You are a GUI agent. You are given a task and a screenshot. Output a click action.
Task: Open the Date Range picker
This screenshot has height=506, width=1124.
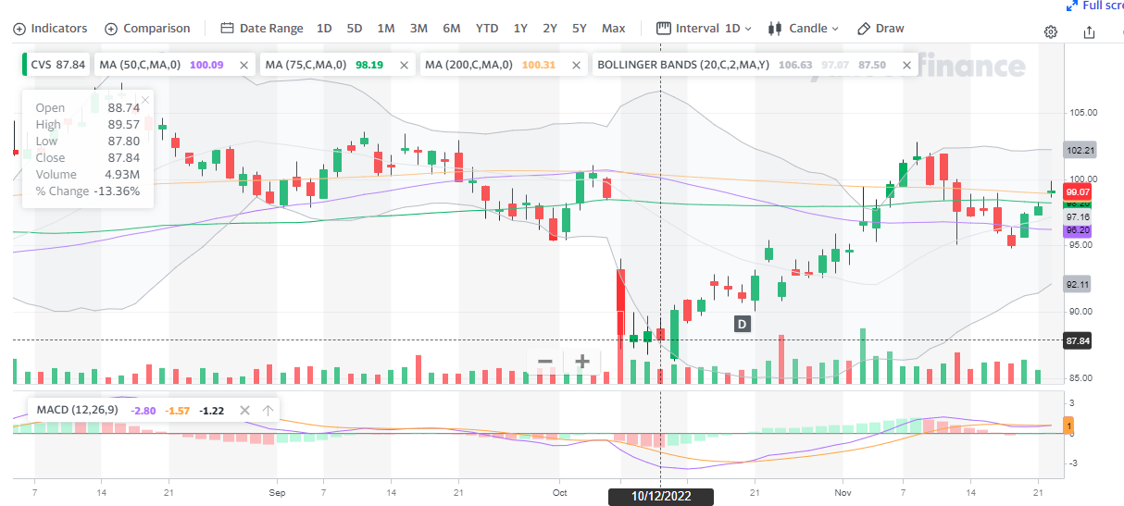coord(261,29)
